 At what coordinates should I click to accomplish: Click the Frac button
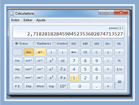[x=17, y=61]
